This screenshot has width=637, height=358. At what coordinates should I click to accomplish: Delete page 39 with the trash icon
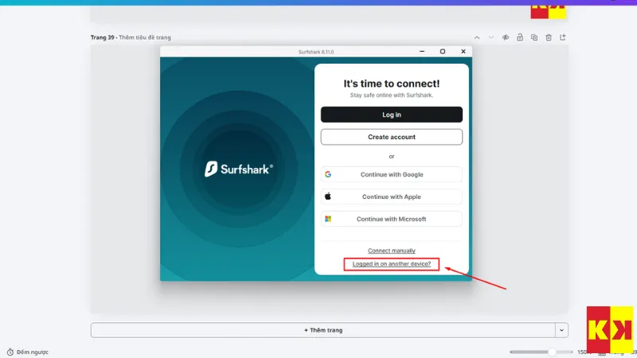549,37
